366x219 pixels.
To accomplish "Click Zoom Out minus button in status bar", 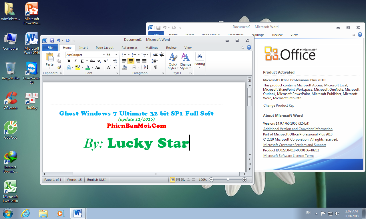I will click(211, 180).
